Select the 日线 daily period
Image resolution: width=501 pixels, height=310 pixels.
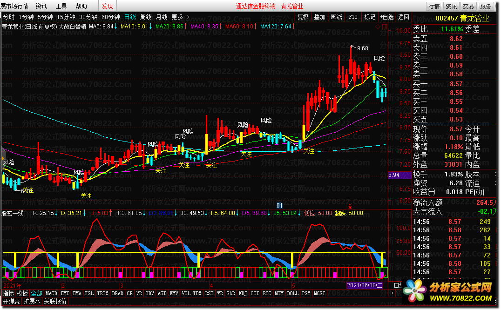(130, 17)
